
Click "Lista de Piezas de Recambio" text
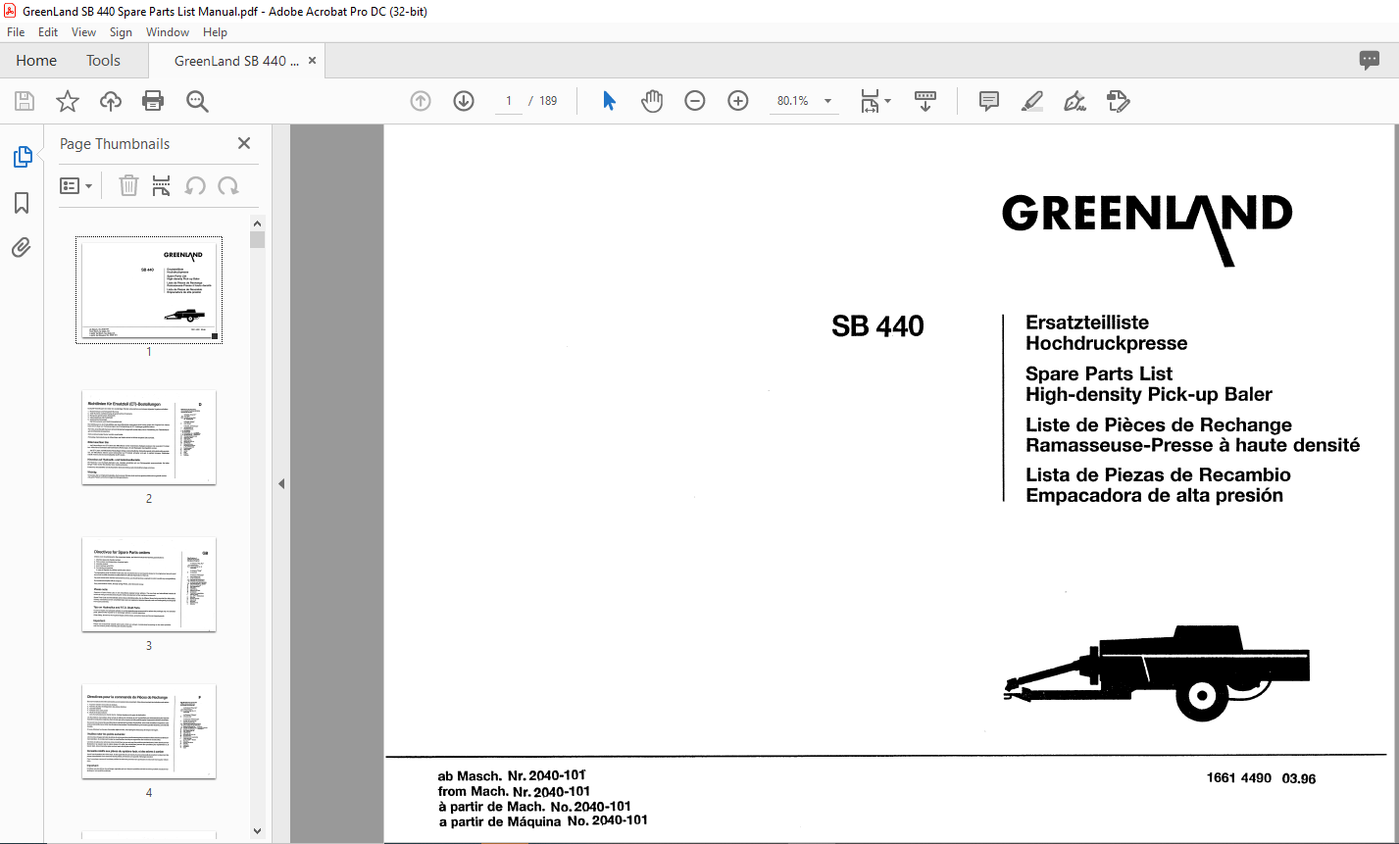(1158, 474)
